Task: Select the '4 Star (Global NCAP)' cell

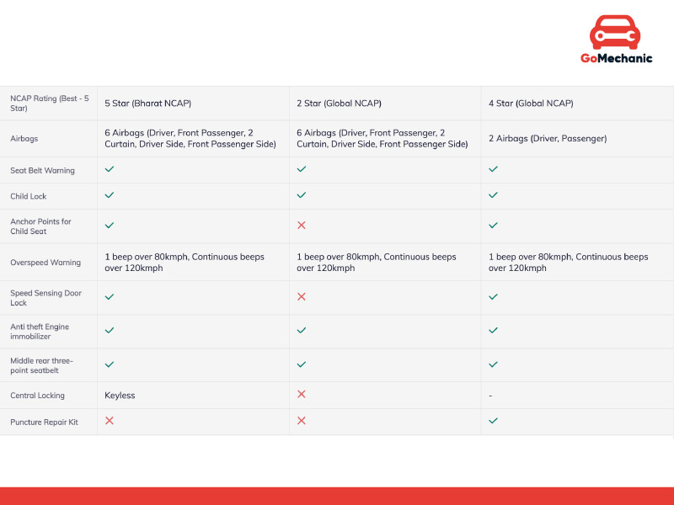Action: click(531, 104)
